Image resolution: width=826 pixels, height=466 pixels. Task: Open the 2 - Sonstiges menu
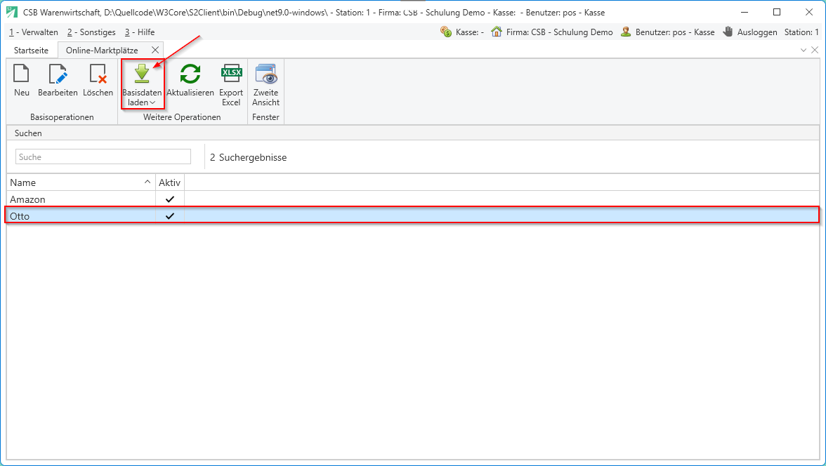click(x=91, y=32)
